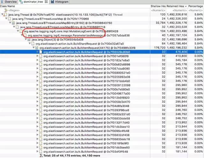Click the BulkItemRequest[44175] array icon
Screen dimensions: 204x158
37,48
